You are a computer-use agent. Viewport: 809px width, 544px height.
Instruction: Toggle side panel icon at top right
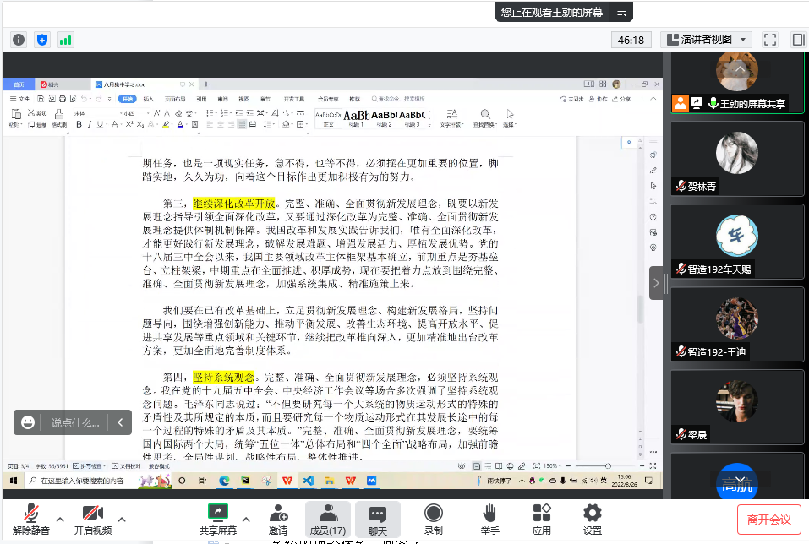click(x=798, y=40)
